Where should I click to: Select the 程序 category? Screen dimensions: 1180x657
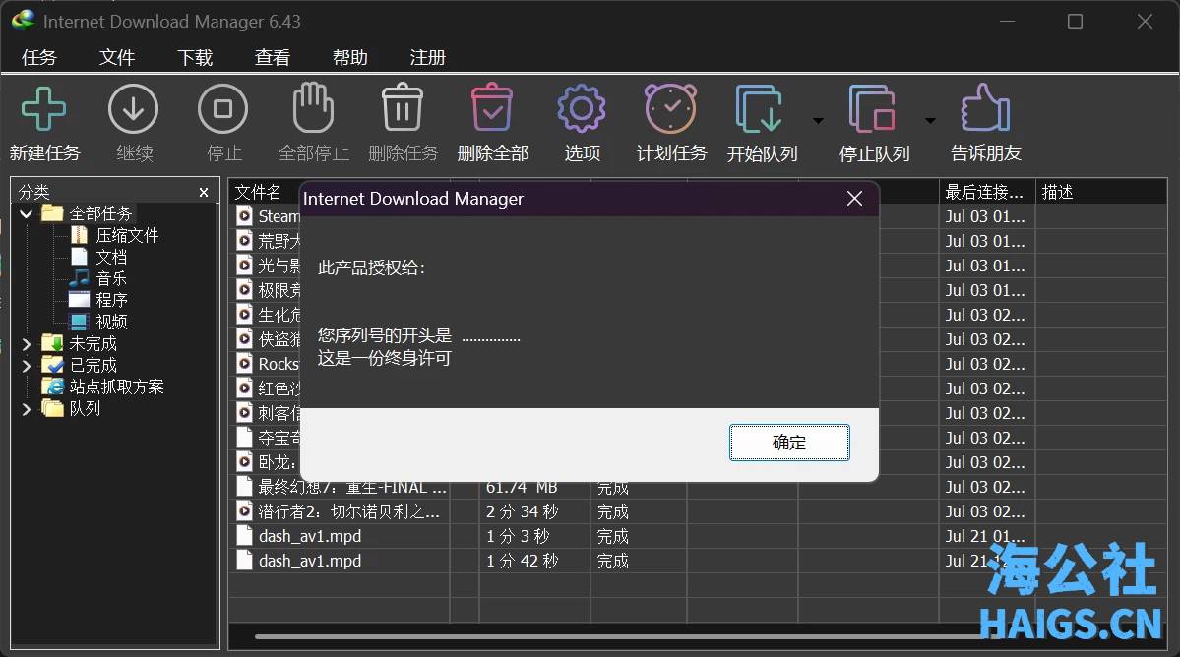[98, 301]
